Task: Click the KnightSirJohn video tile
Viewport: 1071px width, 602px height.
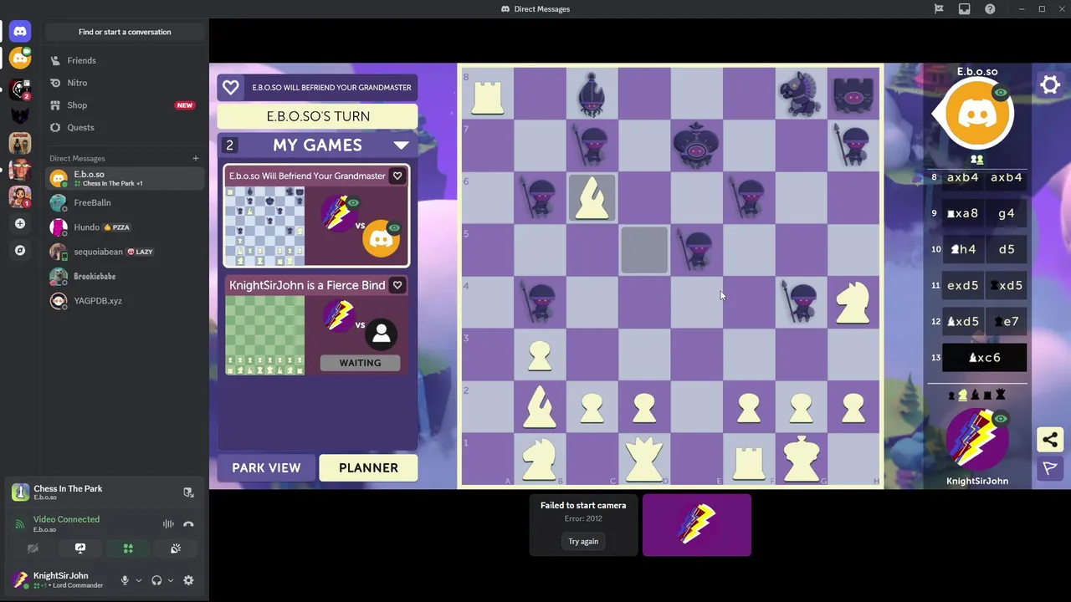Action: (x=697, y=525)
